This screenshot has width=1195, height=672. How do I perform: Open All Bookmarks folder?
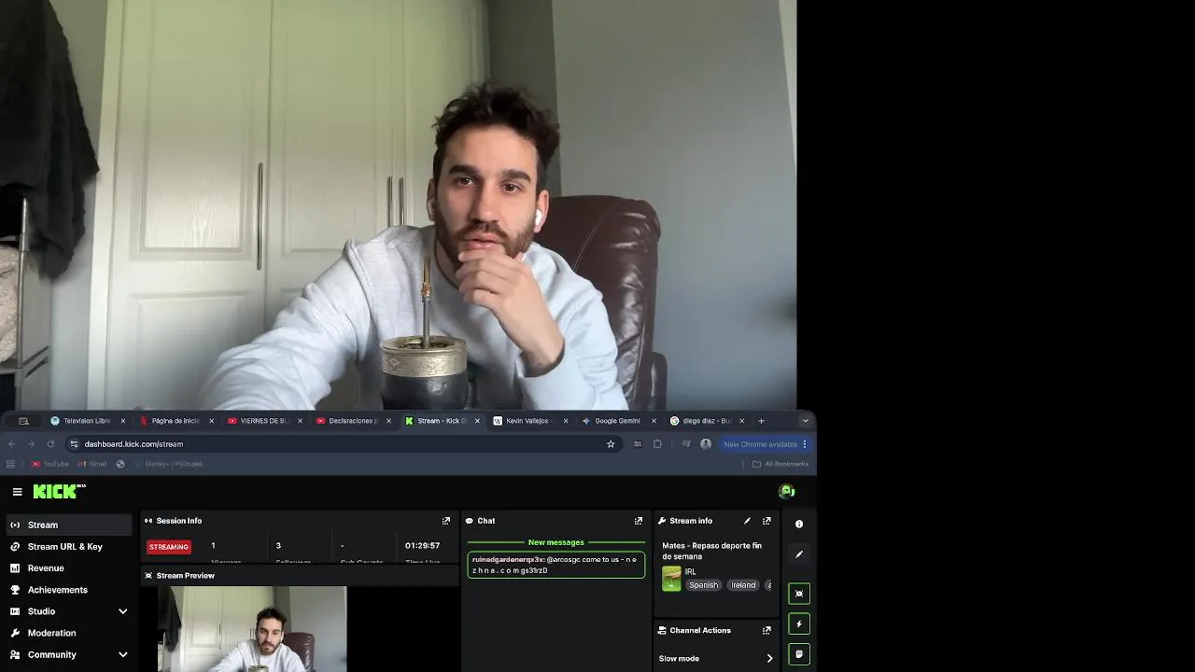(x=780, y=464)
